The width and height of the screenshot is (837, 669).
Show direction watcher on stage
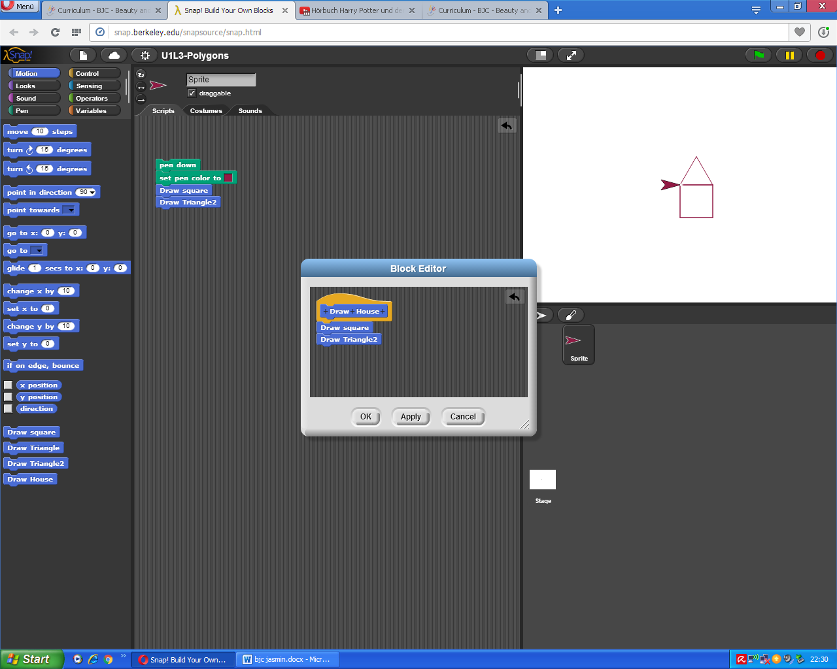pos(9,409)
